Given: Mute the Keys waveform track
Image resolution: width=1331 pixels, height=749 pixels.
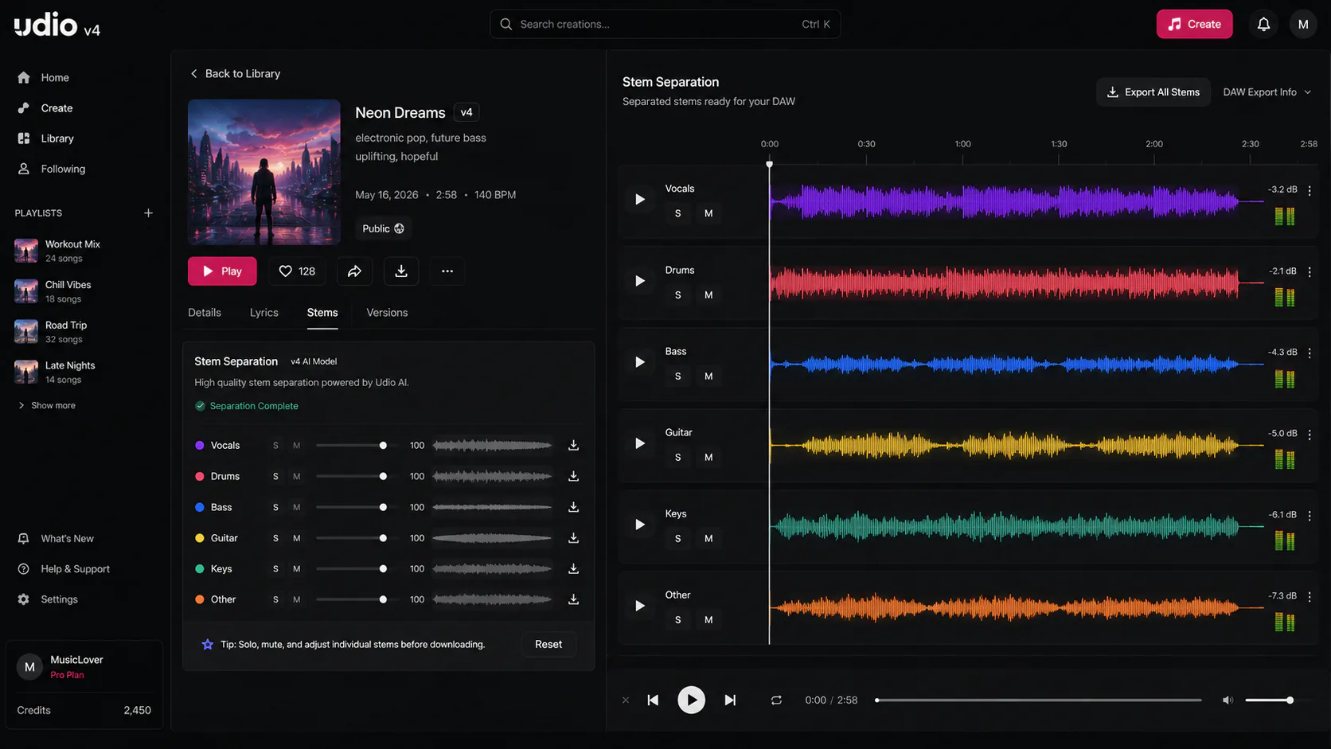Looking at the screenshot, I should point(708,539).
